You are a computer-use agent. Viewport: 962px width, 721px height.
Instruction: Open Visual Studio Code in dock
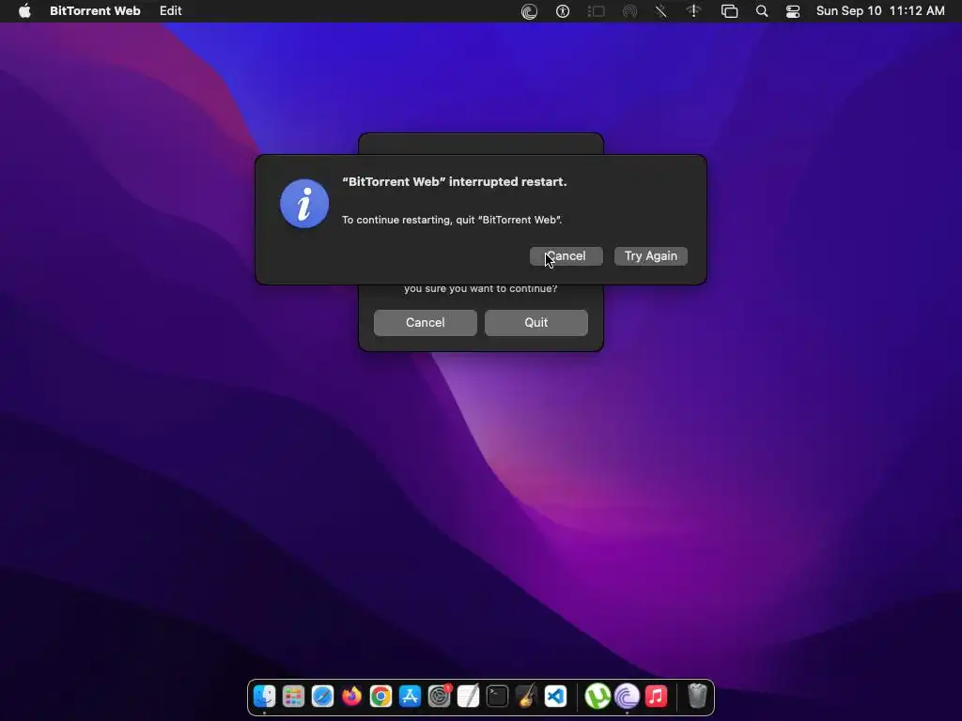pyautogui.click(x=555, y=697)
